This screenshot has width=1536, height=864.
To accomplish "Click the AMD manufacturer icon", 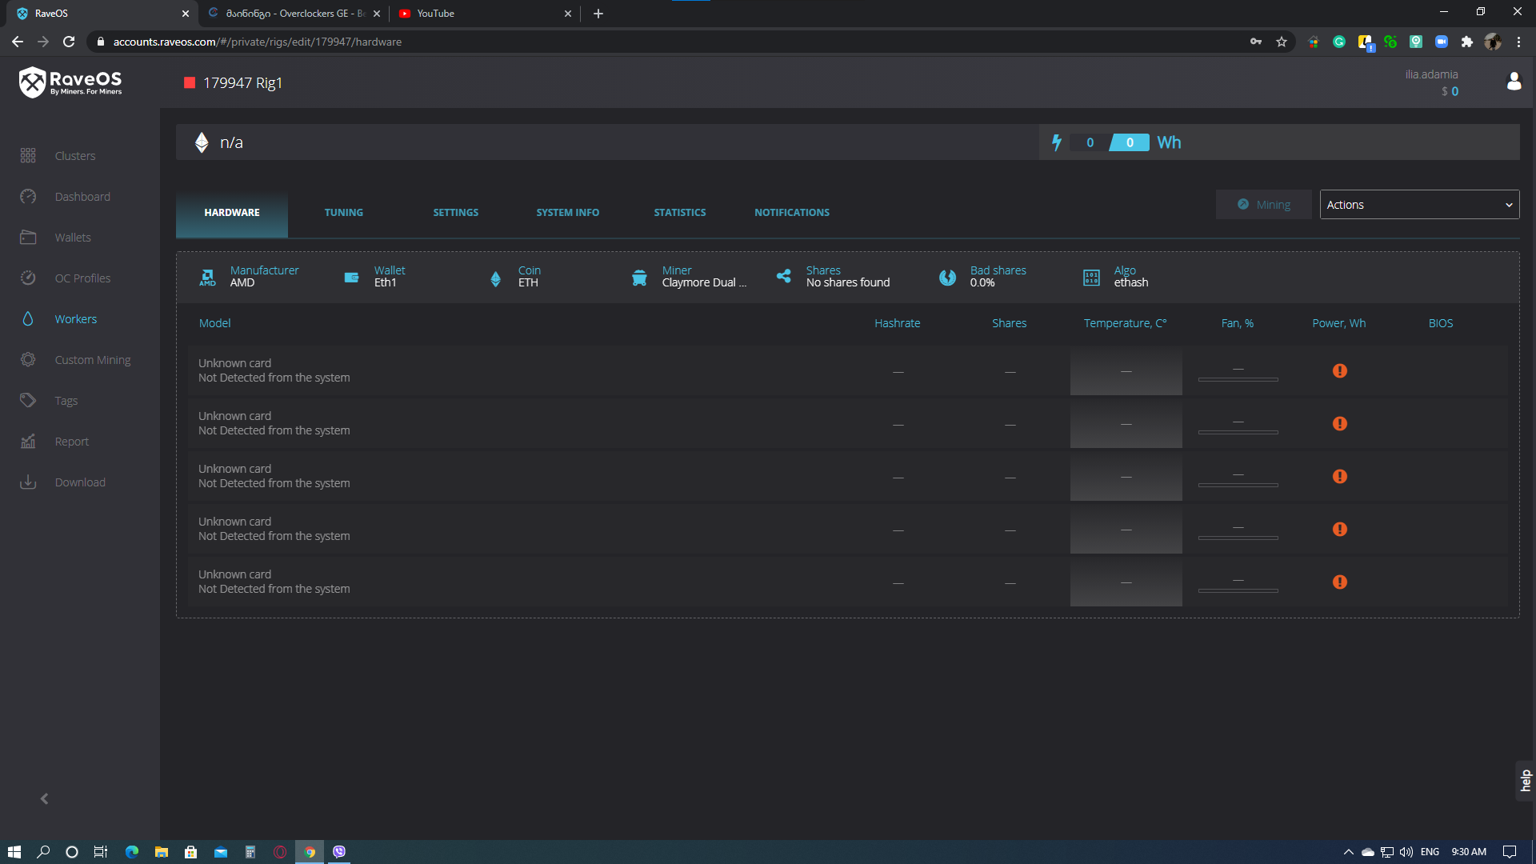I will pyautogui.click(x=208, y=277).
